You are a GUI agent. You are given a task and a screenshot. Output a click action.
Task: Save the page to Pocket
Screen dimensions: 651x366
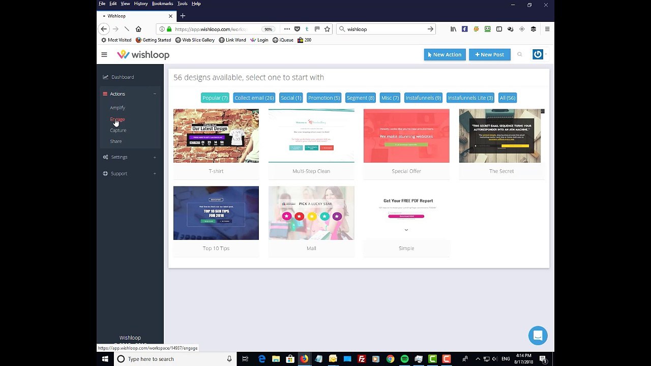[297, 29]
